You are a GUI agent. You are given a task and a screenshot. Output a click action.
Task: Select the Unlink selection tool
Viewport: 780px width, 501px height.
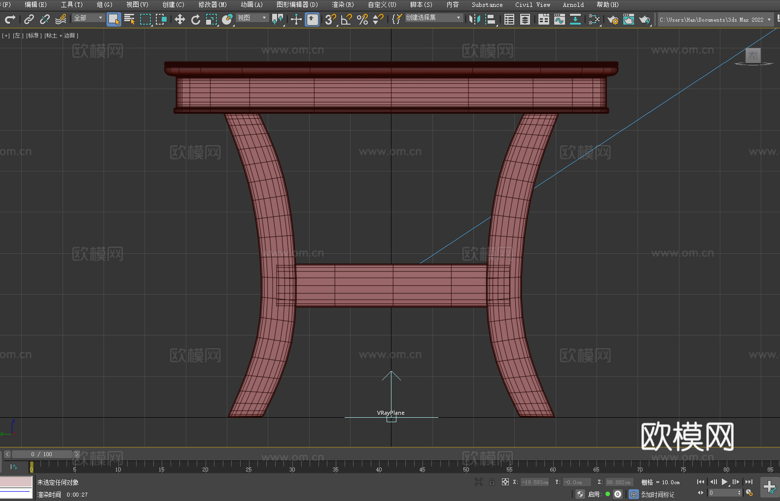(45, 19)
